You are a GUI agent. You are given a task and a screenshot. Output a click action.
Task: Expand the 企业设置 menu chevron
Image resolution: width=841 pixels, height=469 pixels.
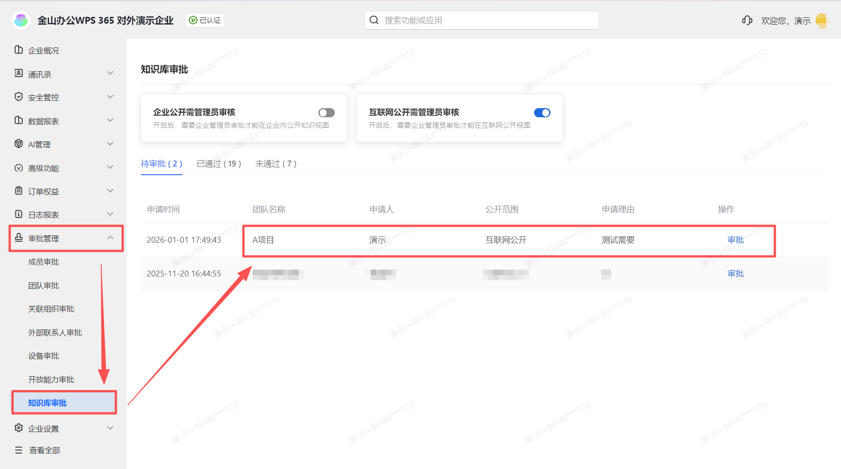click(x=110, y=428)
